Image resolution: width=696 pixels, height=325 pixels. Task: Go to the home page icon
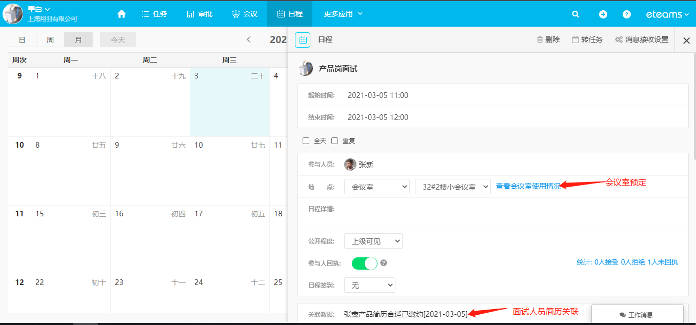[122, 14]
